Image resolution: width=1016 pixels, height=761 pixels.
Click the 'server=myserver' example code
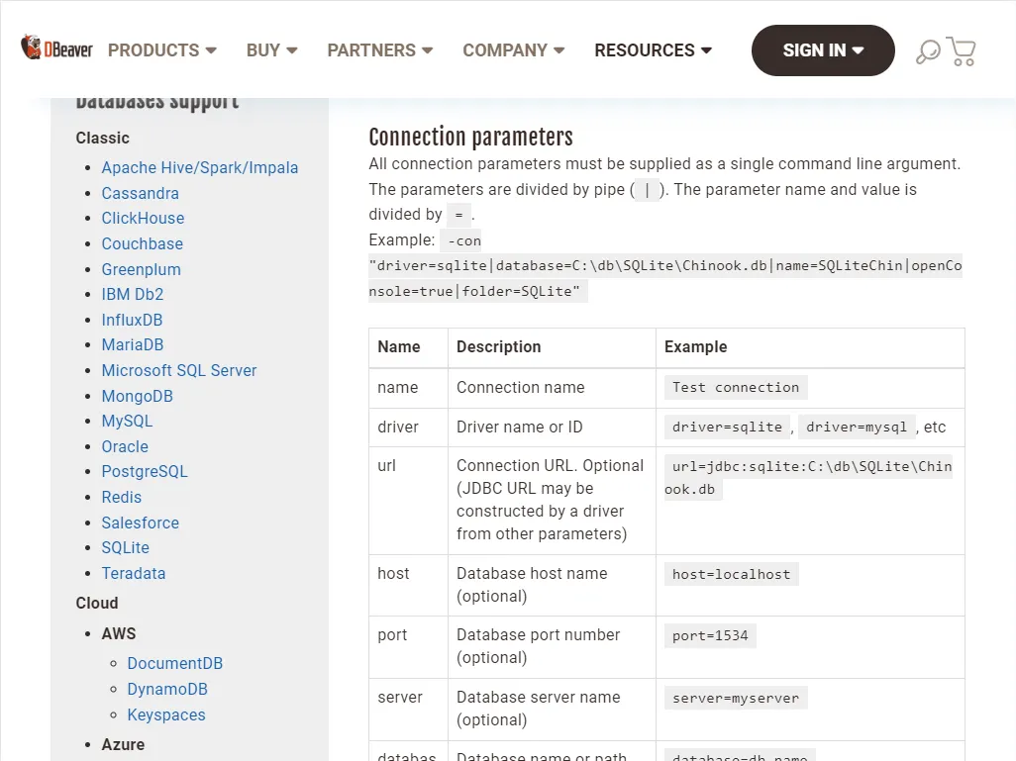pos(736,699)
